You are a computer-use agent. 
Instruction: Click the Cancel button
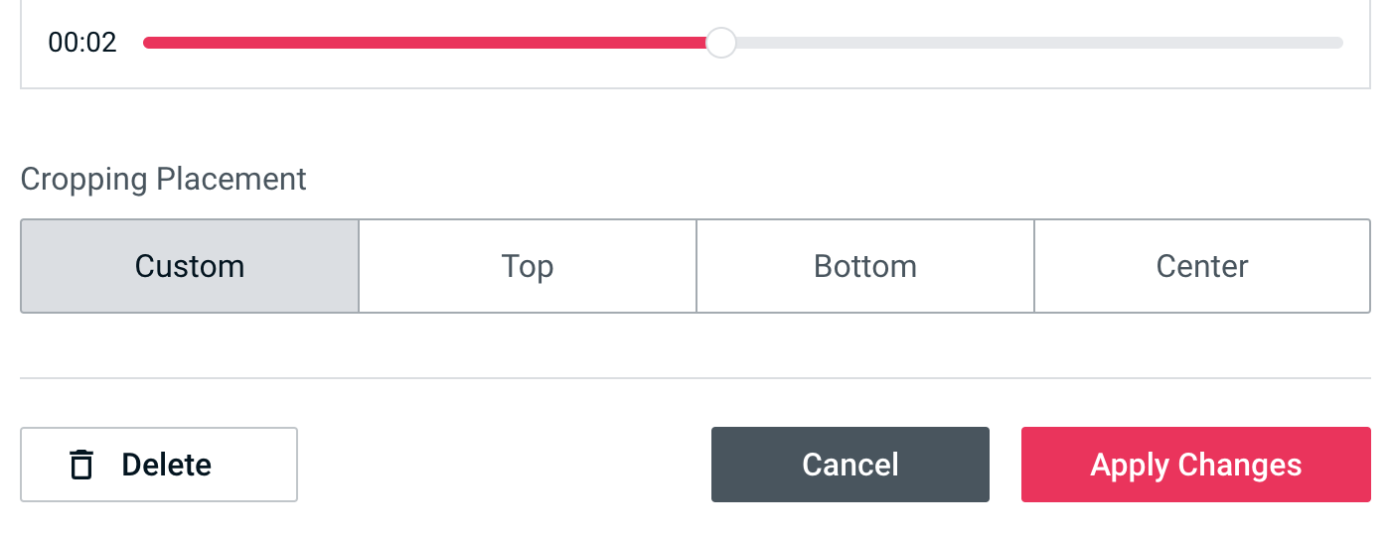pyautogui.click(x=850, y=465)
